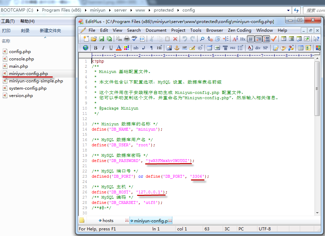Screen dimensions: 325x236
Task: Open the Edit menu
Action: [104, 30]
